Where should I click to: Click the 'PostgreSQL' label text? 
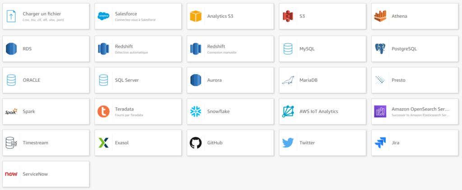[404, 49]
